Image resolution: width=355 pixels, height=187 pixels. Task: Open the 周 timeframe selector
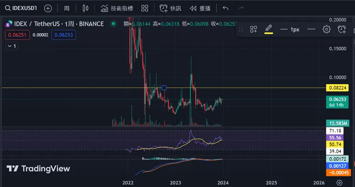[67, 8]
